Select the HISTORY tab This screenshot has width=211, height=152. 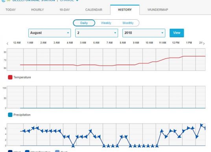(125, 10)
